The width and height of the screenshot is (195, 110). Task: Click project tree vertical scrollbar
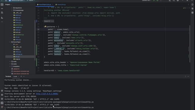[x=35, y=40]
